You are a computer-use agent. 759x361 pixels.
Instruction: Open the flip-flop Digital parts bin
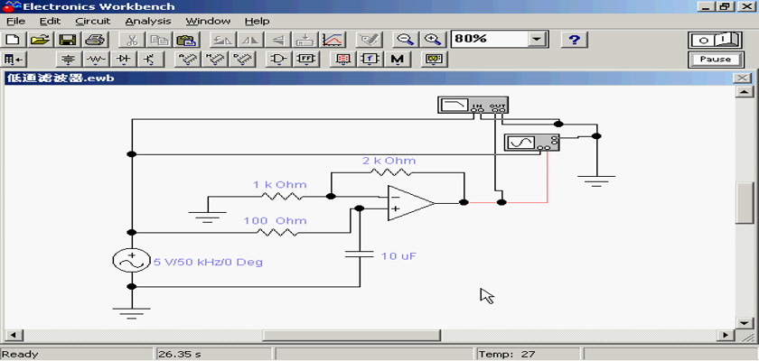306,60
